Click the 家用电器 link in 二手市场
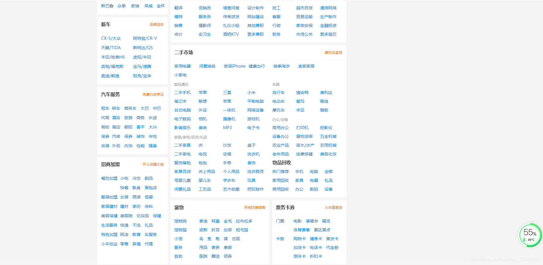This screenshot has height=265, width=543. coord(182,66)
